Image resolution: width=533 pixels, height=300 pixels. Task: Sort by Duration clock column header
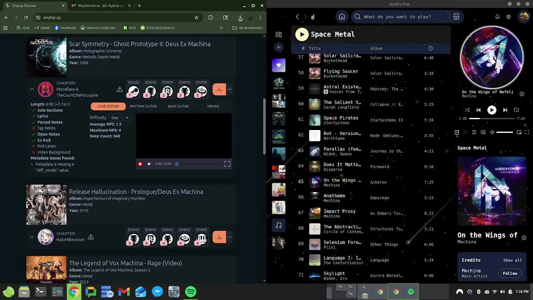click(x=431, y=48)
